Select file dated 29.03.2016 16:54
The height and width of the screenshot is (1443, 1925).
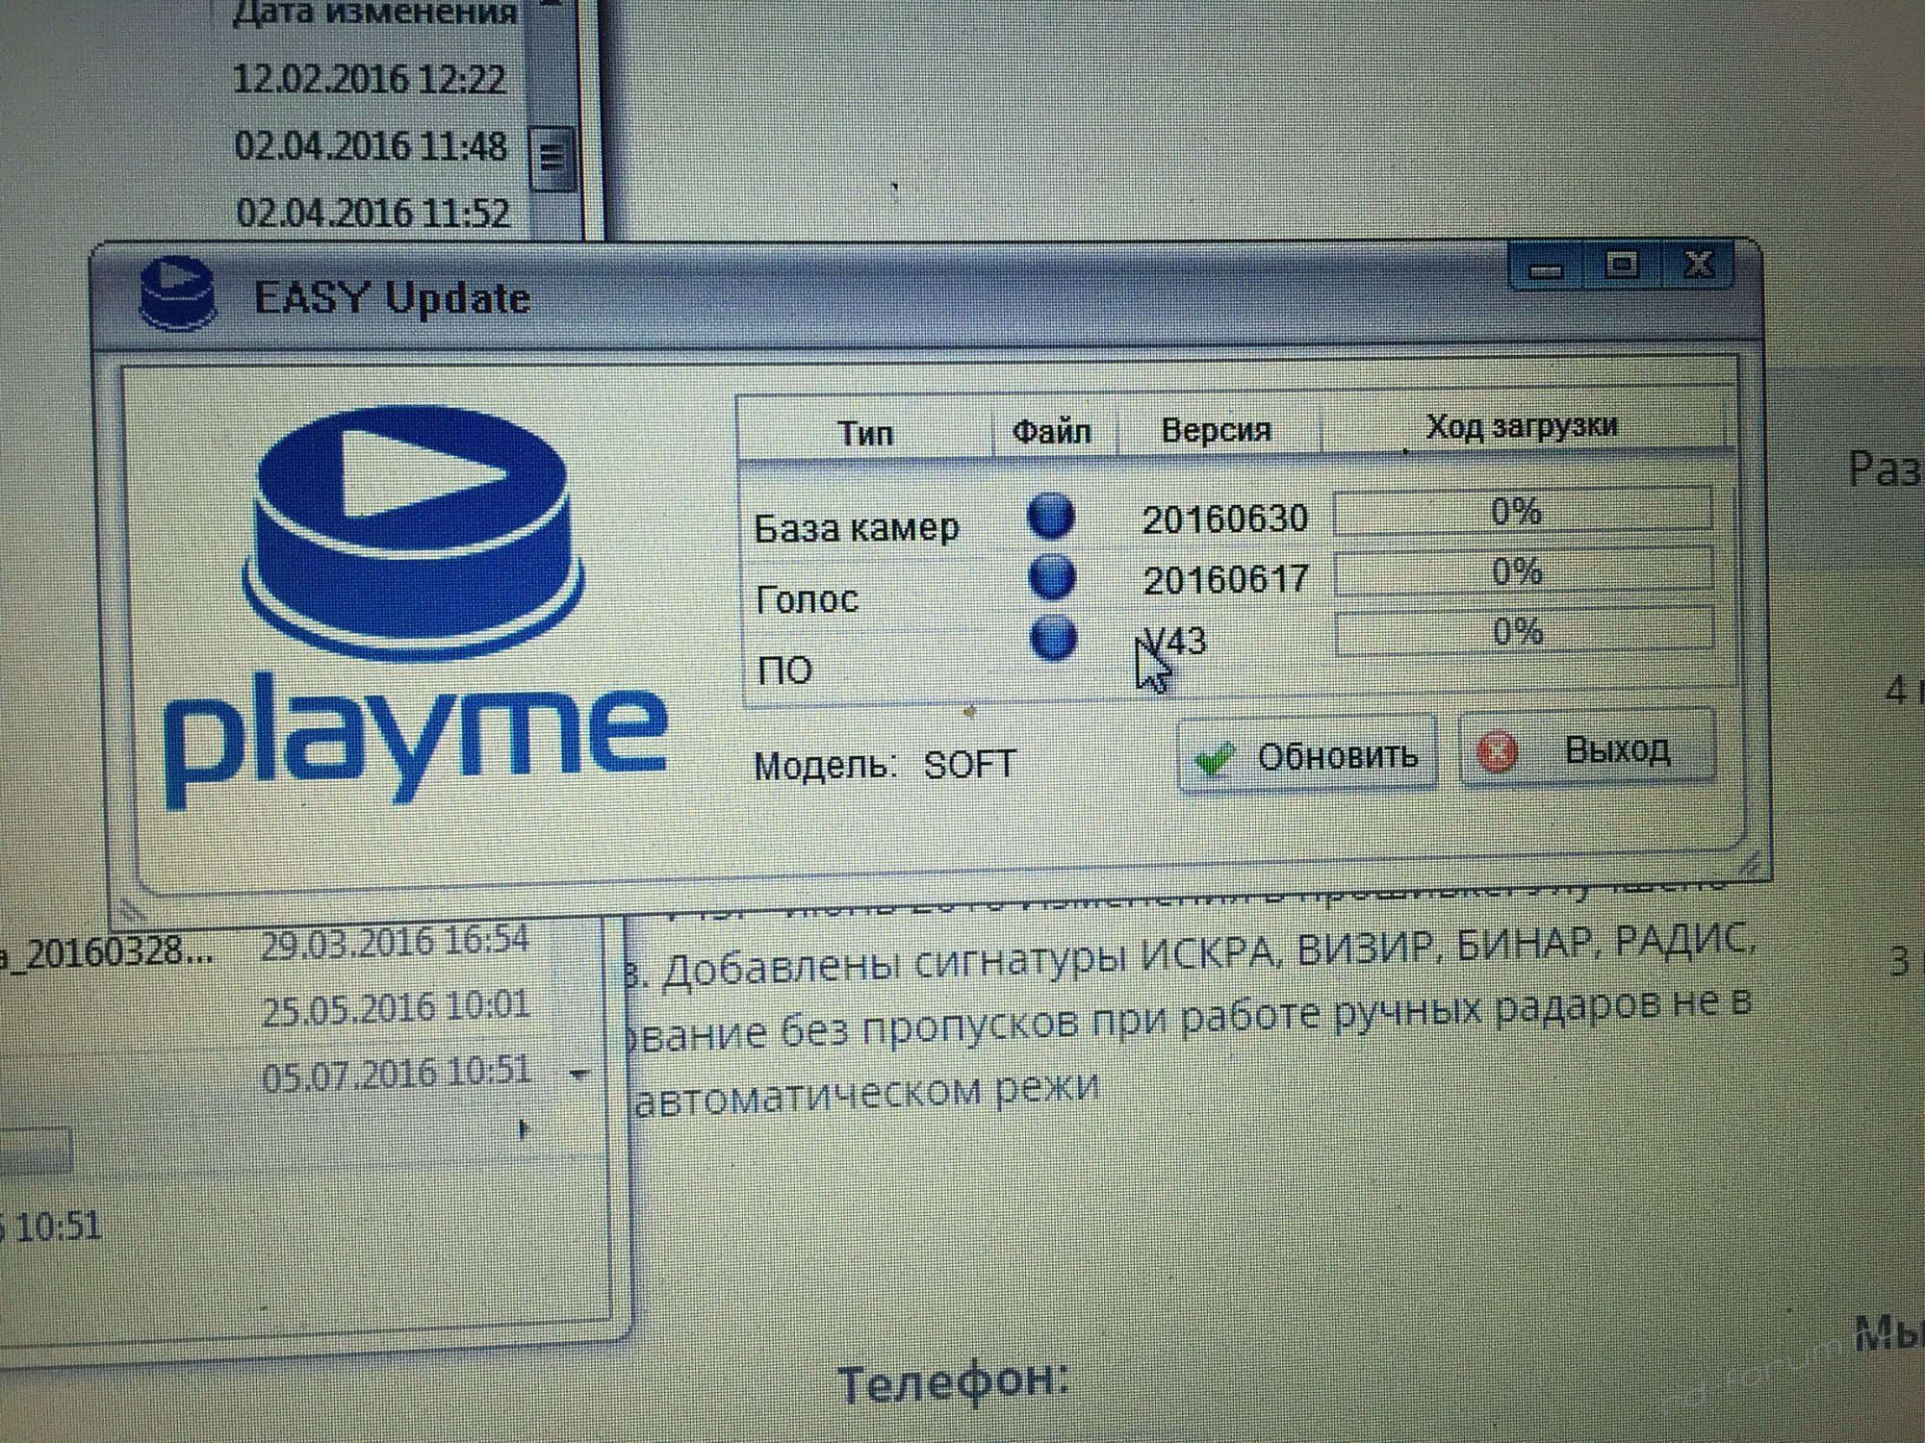click(396, 943)
